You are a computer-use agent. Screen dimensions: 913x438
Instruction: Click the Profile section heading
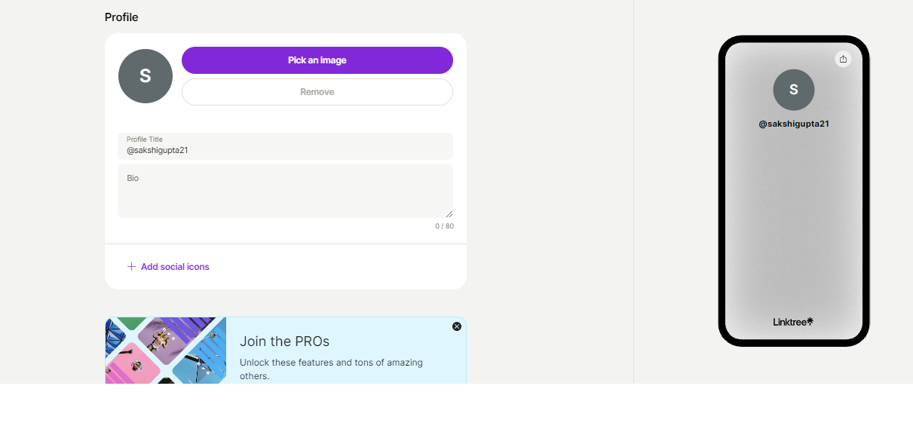[x=121, y=17]
